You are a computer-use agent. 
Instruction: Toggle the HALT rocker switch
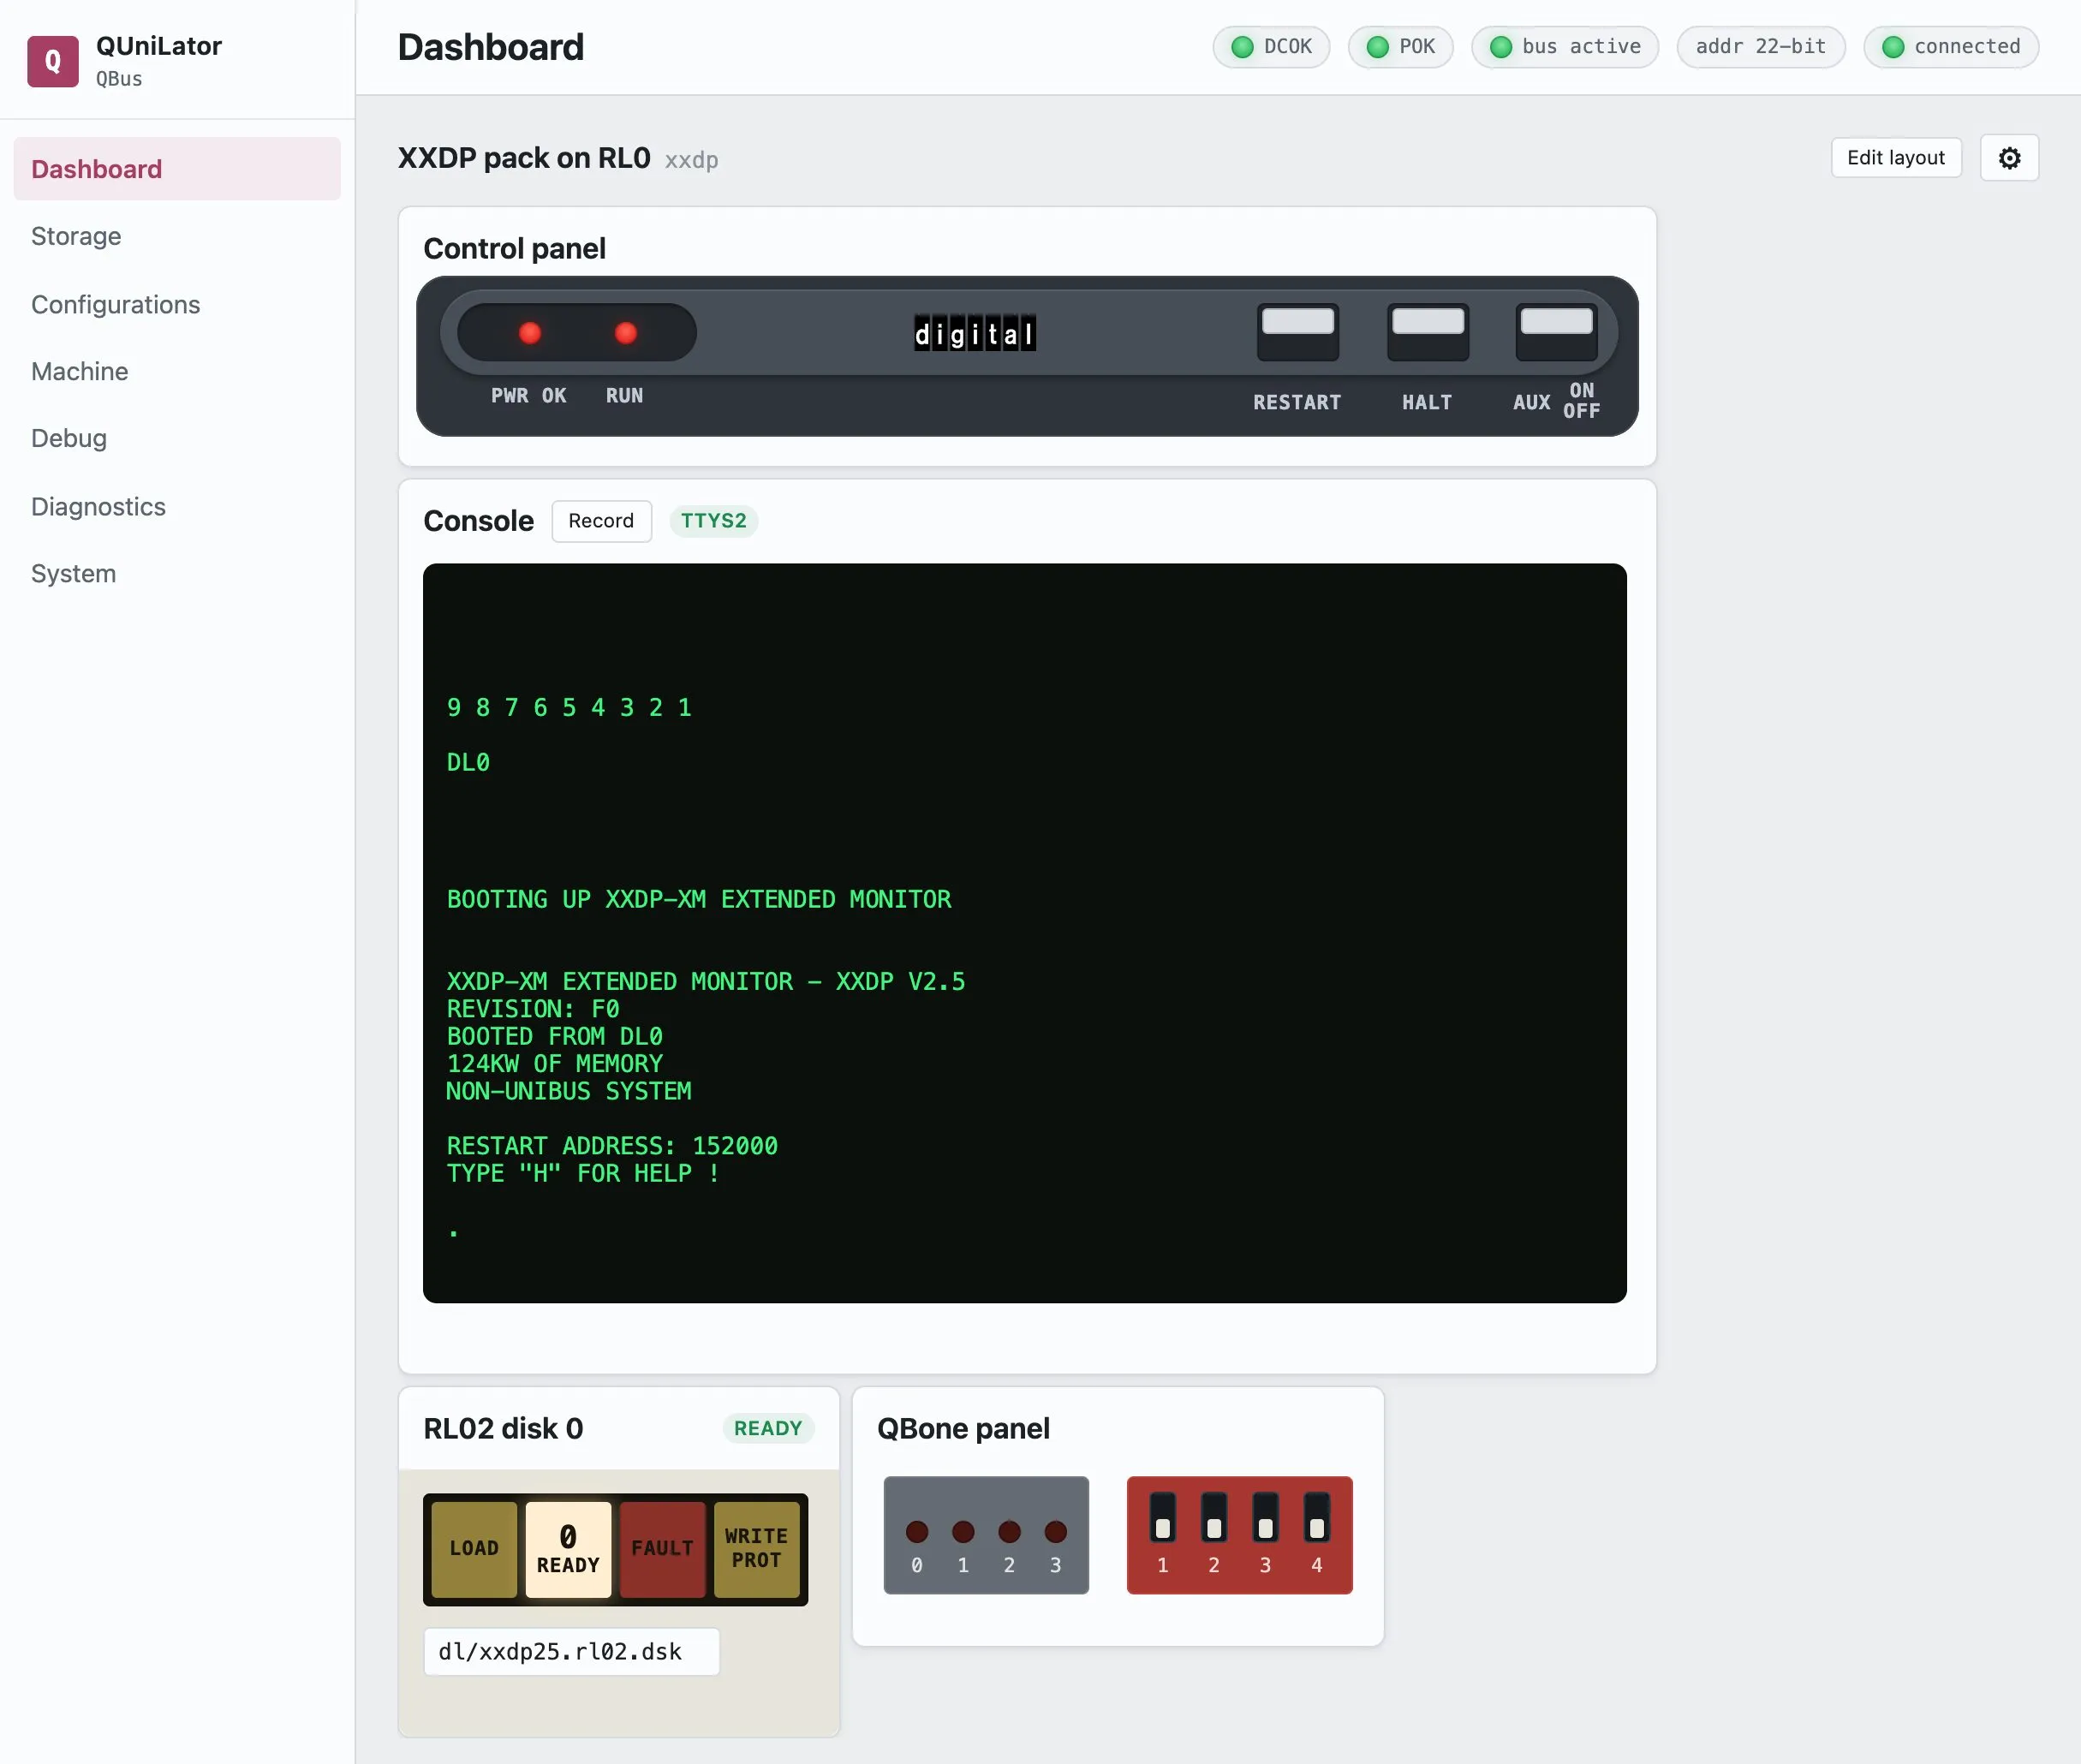[1428, 332]
